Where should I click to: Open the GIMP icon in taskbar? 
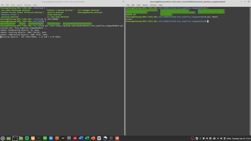pos(63,138)
